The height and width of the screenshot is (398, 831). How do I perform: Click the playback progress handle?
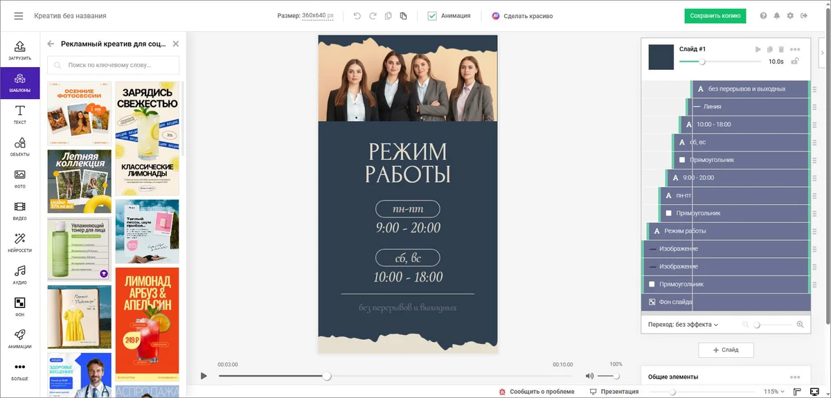327,376
